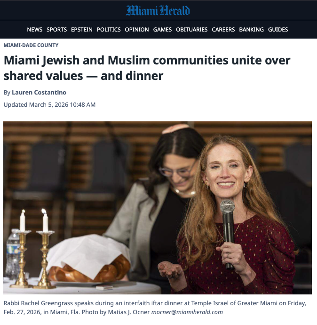317x325 pixels.
Task: Open the GUIDES section
Action: [278, 30]
